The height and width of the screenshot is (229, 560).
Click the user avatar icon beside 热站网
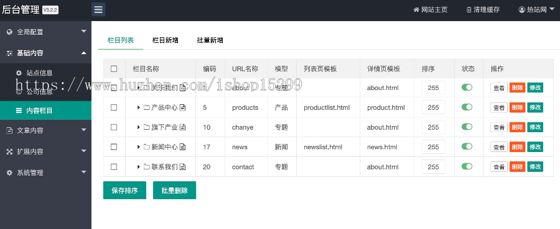click(x=522, y=9)
